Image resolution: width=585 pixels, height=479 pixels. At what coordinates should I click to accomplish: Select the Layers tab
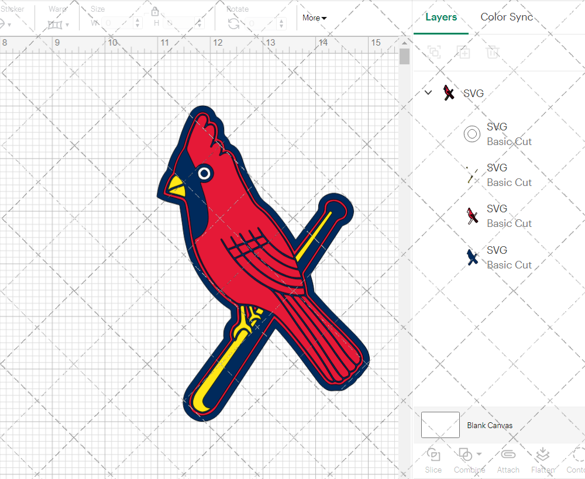441,17
